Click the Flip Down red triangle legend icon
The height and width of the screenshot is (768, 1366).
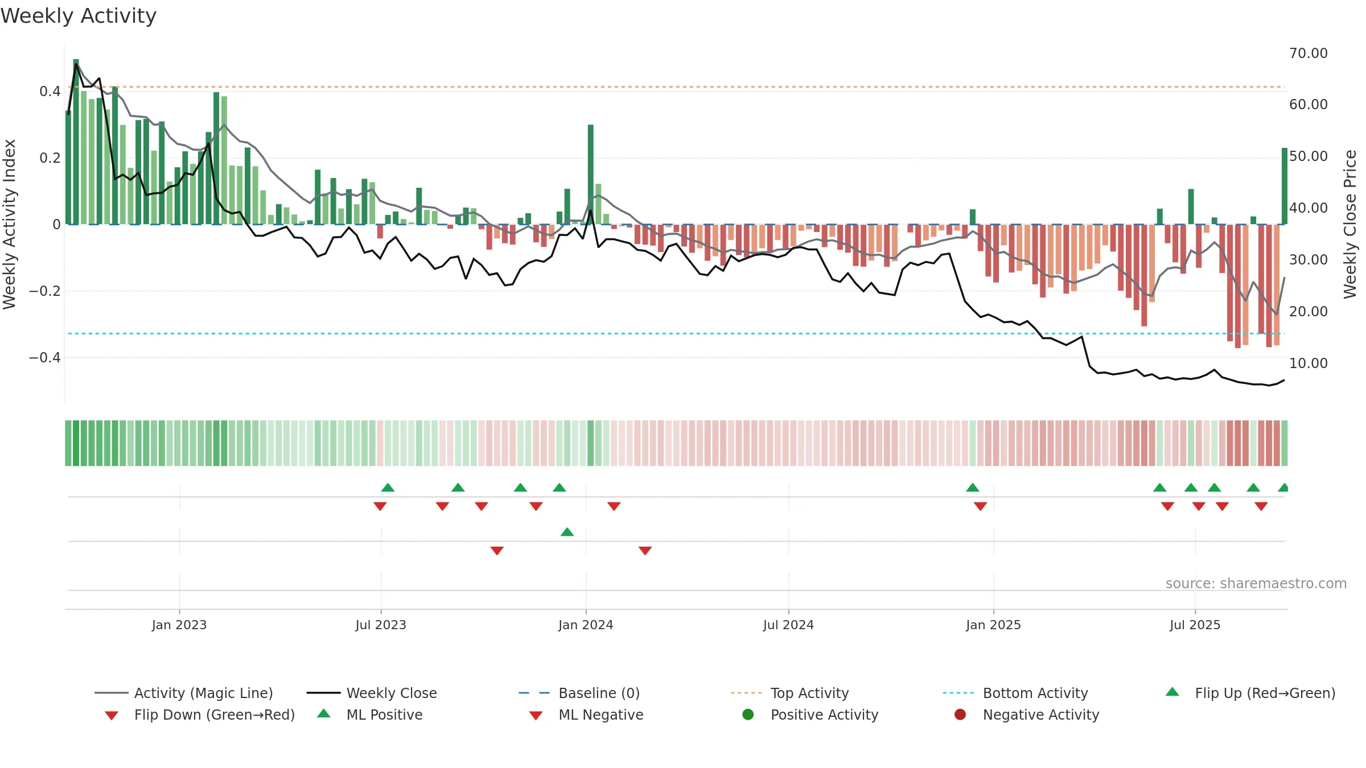[x=112, y=716]
